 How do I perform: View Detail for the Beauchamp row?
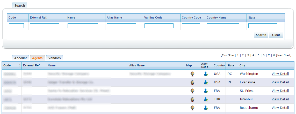[280, 108]
